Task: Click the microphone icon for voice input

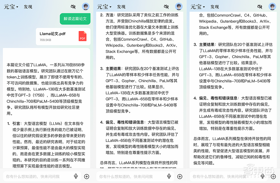Action: (x=76, y=176)
